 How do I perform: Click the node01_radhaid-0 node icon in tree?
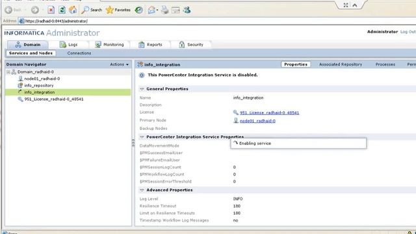20,79
